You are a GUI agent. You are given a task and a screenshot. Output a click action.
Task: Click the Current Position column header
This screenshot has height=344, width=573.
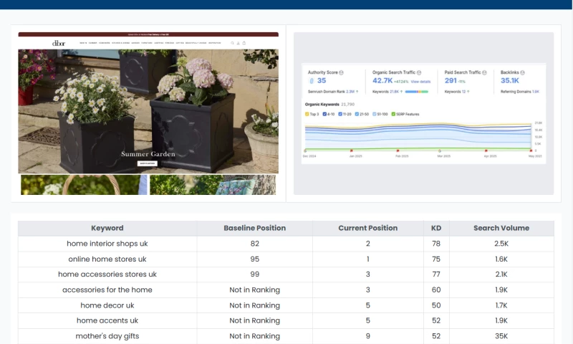coord(367,228)
